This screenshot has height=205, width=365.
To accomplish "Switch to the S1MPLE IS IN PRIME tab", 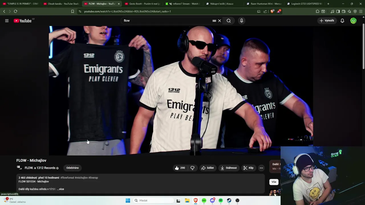I will [21, 4].
